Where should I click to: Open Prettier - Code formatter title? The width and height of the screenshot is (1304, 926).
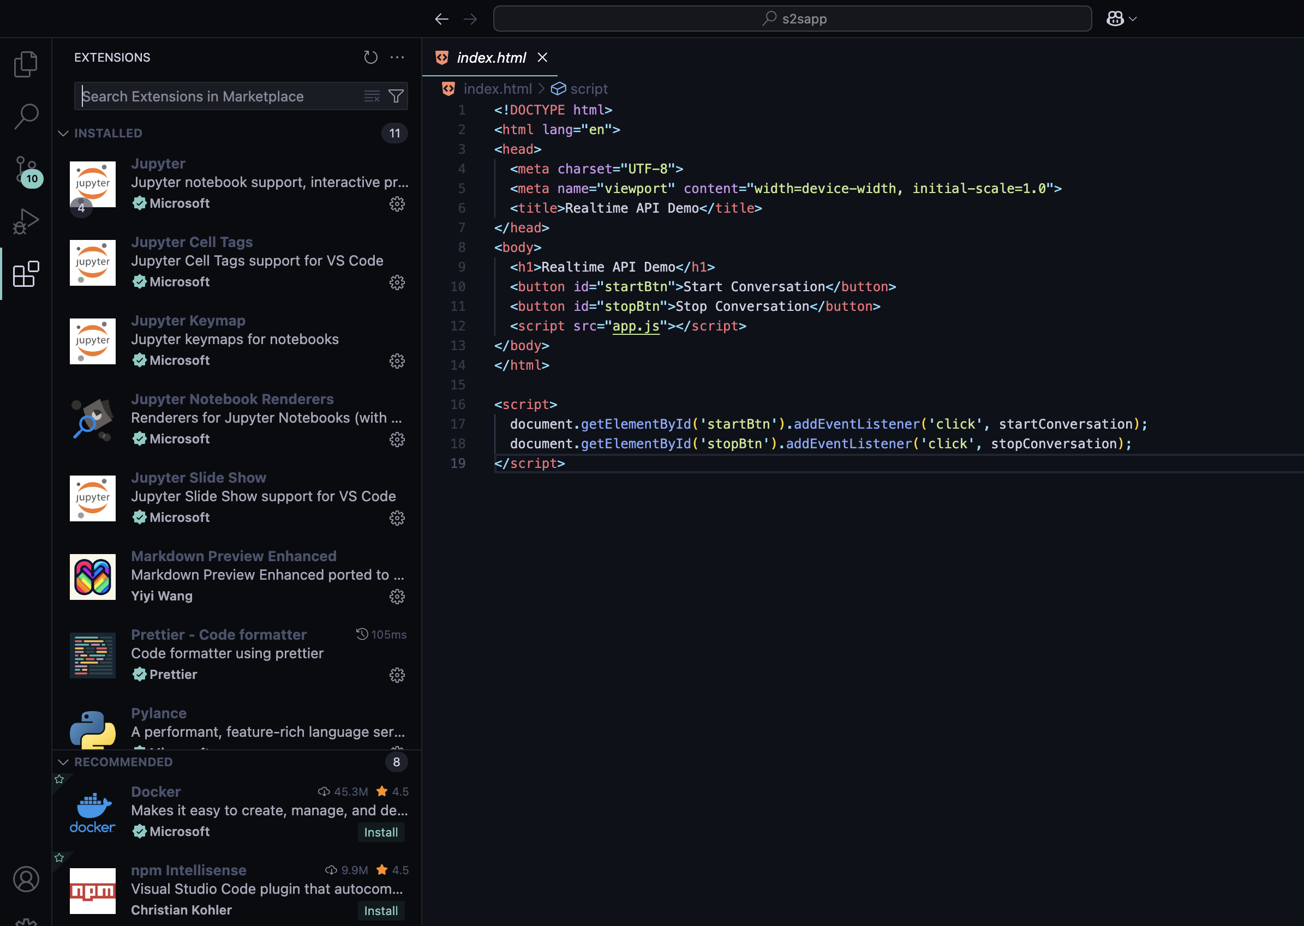[x=218, y=635]
